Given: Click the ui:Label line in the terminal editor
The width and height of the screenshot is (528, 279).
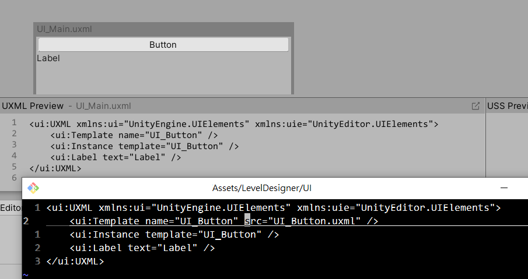Looking at the screenshot, I should (142, 248).
